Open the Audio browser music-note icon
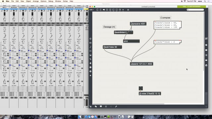Screen dimensions: 212x119 [90, 47]
